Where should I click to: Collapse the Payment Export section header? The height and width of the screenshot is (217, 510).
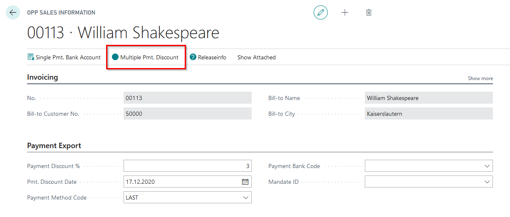coord(54,146)
